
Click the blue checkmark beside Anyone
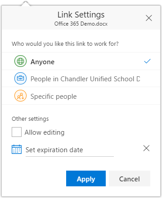tap(147, 61)
